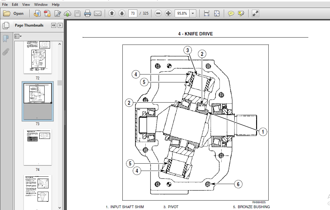Viewport: 330px width, 210px height.
Task: Click the fit one full page icon
Action: point(217,13)
